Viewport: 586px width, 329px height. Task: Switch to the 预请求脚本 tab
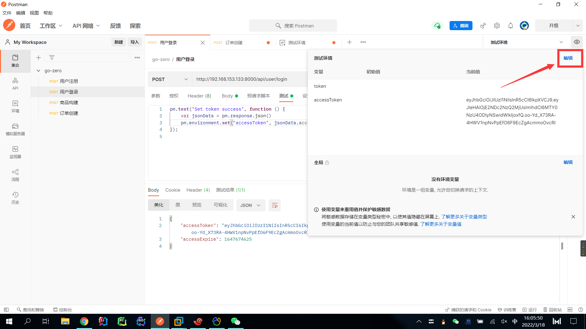pos(258,96)
